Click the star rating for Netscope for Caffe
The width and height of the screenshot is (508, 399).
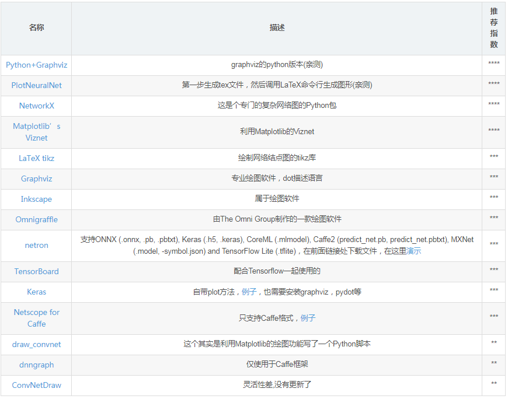pos(494,316)
